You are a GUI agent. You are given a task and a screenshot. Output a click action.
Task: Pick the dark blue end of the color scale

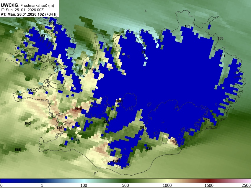3,181
